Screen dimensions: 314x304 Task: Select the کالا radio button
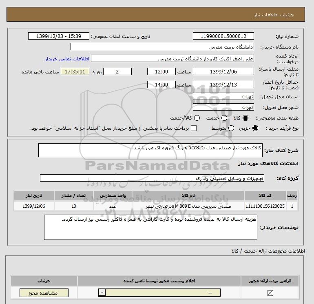point(245,118)
